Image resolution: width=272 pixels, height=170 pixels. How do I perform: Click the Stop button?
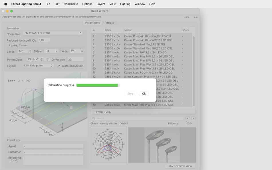tap(131, 94)
